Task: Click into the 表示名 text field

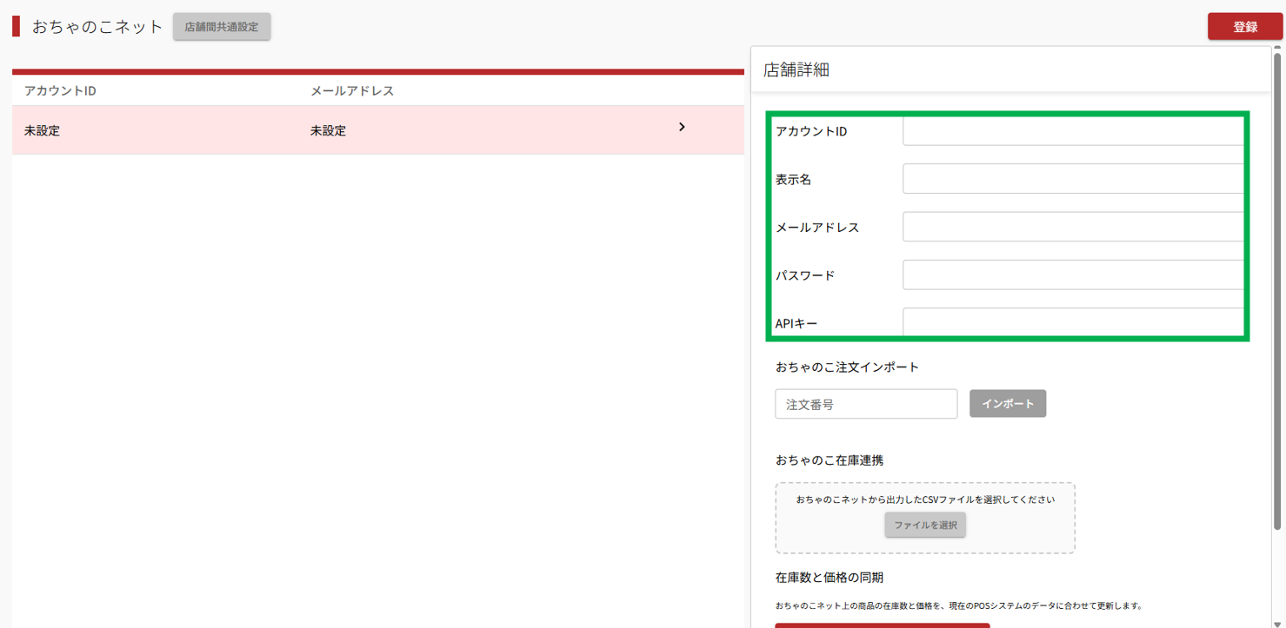Action: [1072, 179]
